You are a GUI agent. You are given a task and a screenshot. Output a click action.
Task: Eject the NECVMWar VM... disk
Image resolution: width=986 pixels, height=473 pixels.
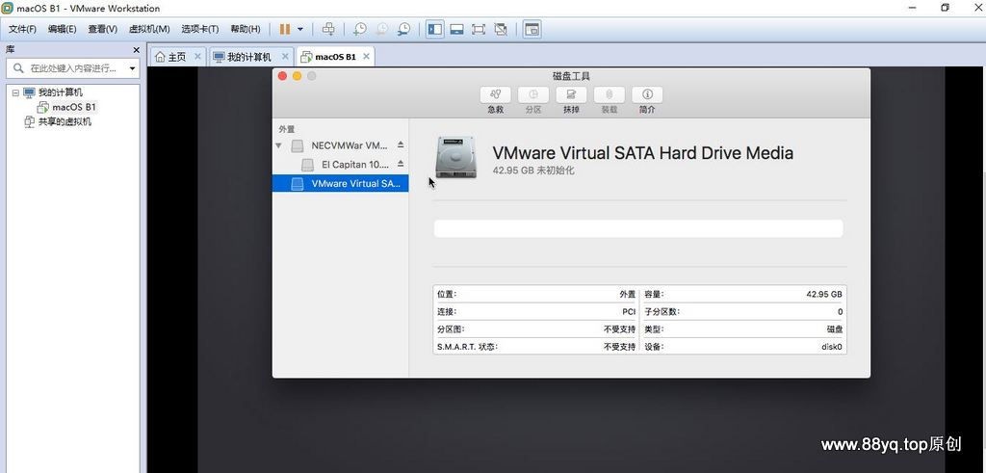[401, 145]
